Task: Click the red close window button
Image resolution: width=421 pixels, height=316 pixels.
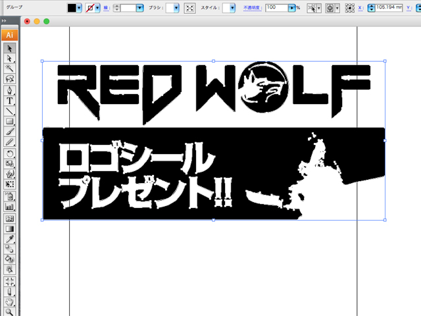Action: 27,21
